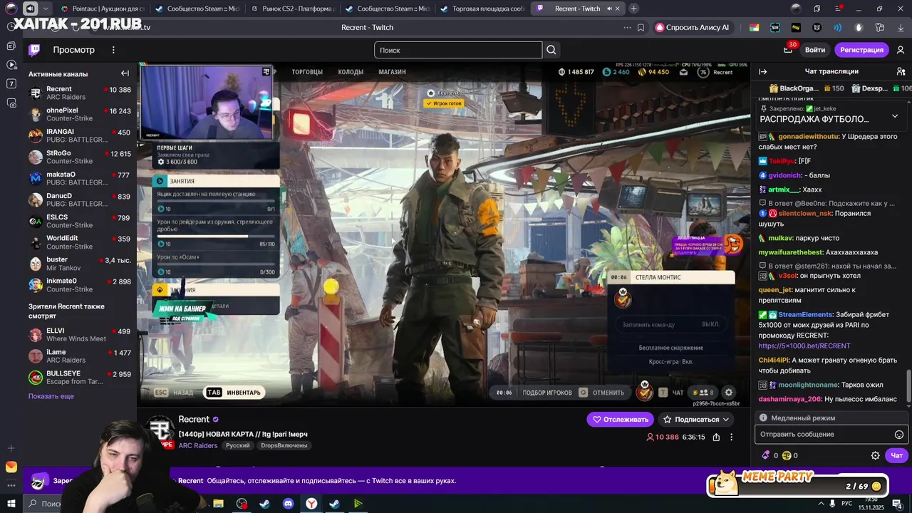This screenshot has width=912, height=513.
Task: Click Спросить Алису AI button
Action: (x=693, y=28)
